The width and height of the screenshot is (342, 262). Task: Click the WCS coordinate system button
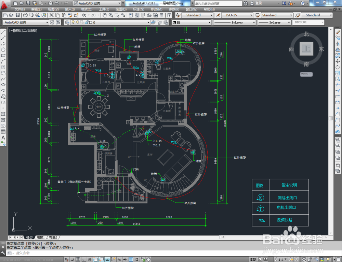[306, 74]
